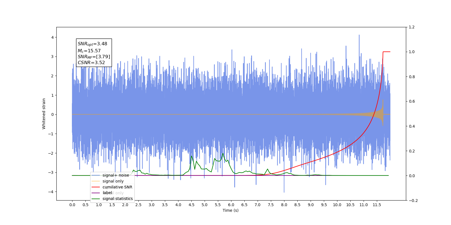
Task: Click the 9.0 tick on time axis
Action: [x=311, y=205]
